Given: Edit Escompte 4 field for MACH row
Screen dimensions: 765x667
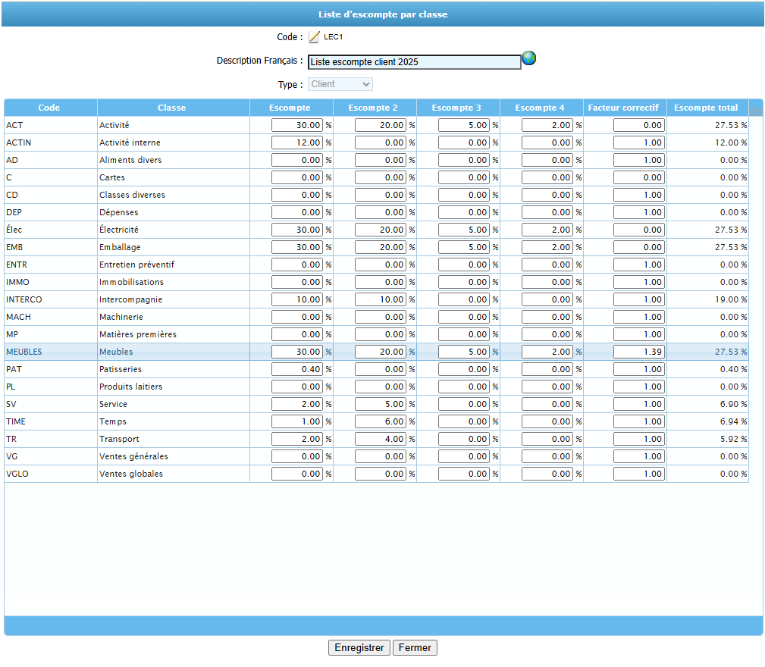Looking at the screenshot, I should [547, 318].
